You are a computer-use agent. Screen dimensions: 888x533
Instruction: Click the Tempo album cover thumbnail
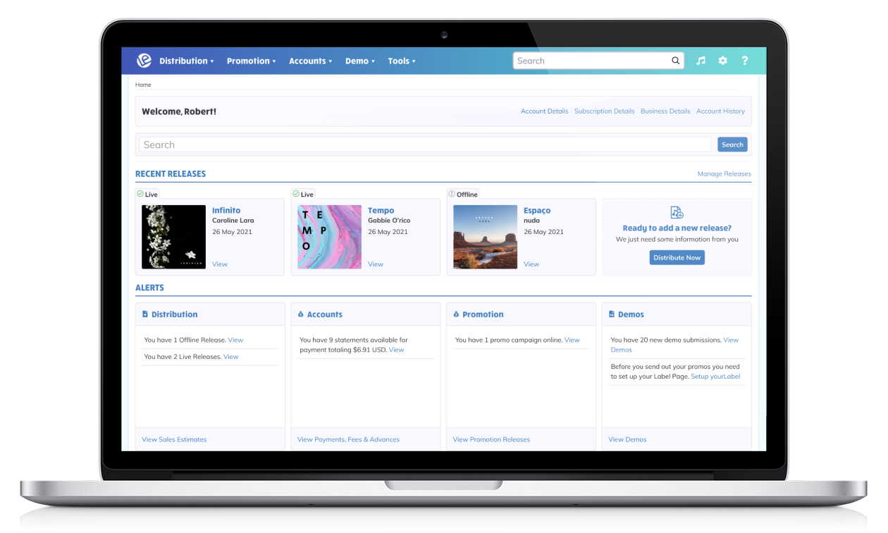(x=329, y=236)
